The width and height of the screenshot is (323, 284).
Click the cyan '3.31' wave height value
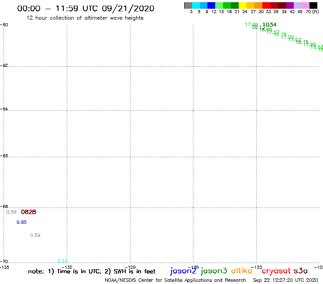(x=62, y=261)
